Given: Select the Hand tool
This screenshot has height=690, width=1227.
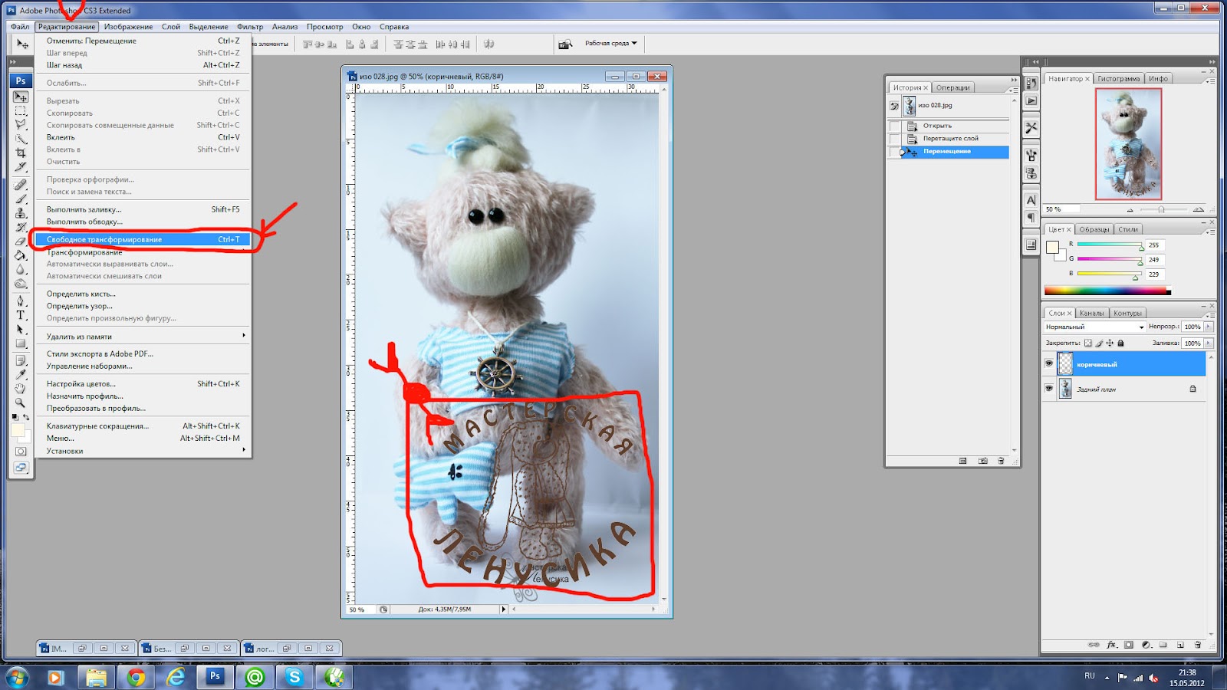Looking at the screenshot, I should (x=21, y=389).
